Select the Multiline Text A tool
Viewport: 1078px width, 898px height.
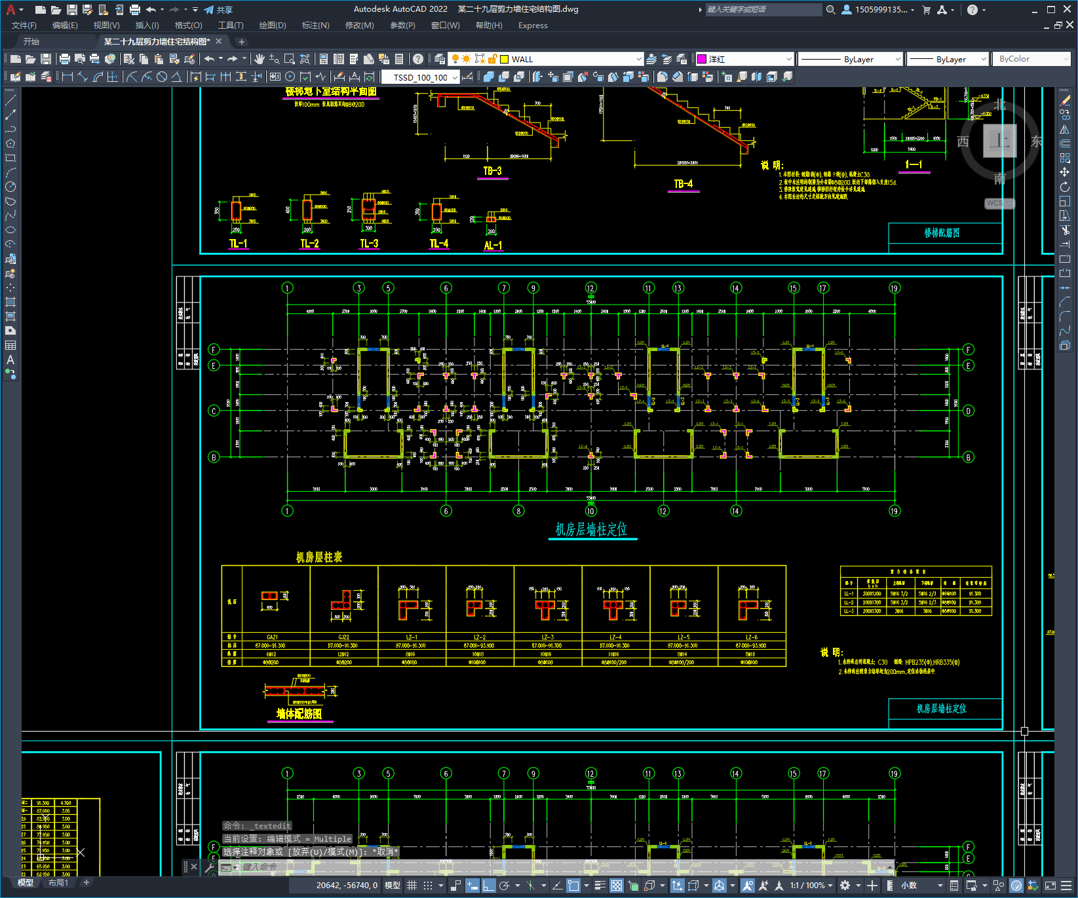[10, 360]
